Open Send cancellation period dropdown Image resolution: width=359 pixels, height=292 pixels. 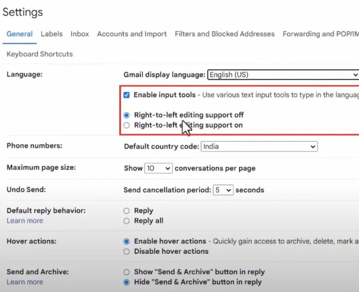pyautogui.click(x=223, y=190)
